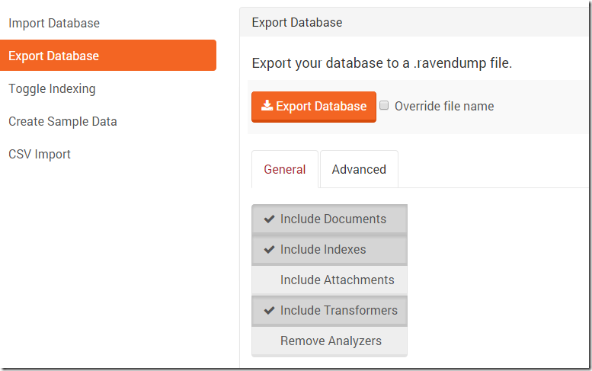Image resolution: width=592 pixels, height=371 pixels.
Task: Click the checkmark icon beside Include Transformers
Action: (x=269, y=311)
